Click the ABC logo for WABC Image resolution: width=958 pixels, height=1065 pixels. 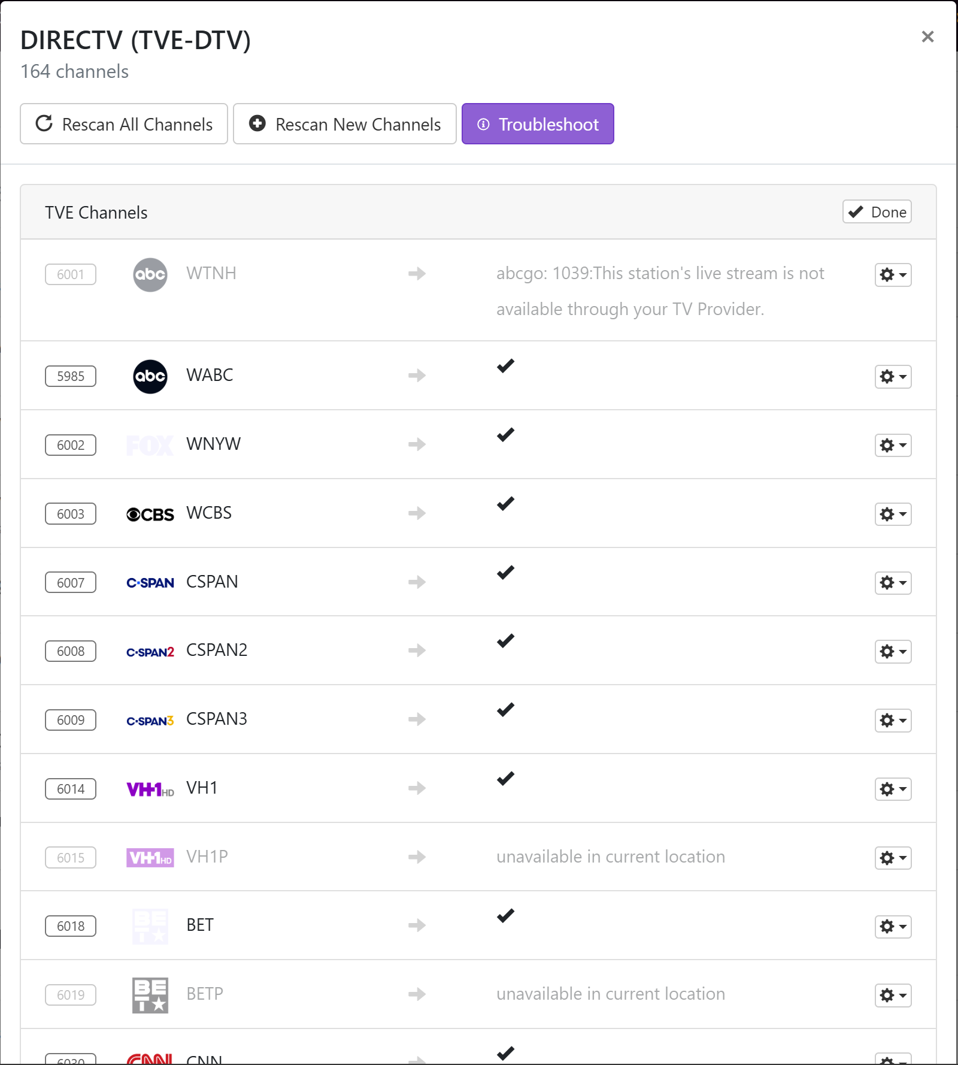click(150, 376)
